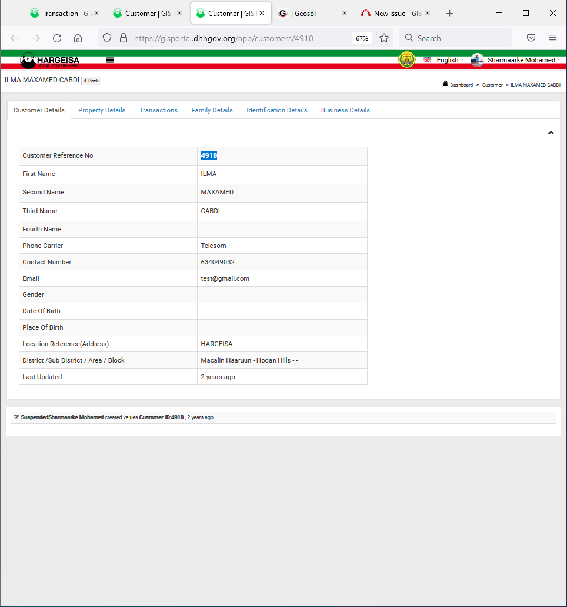Open a new browser tab with plus
This screenshot has height=607, width=567.
point(449,14)
